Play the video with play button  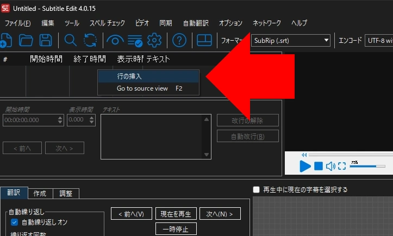coord(305,166)
